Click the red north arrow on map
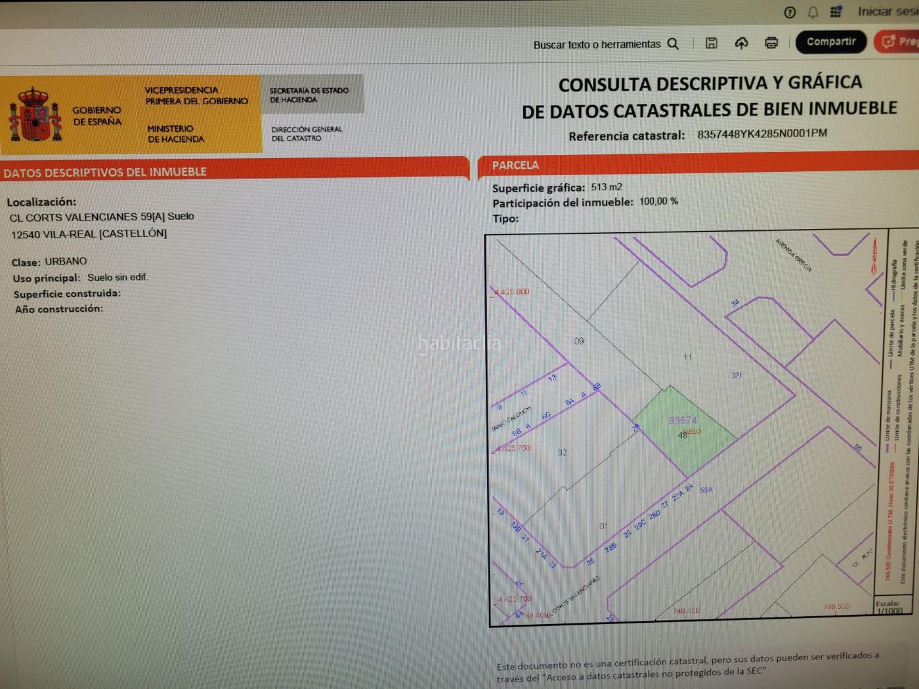 pyautogui.click(x=874, y=257)
